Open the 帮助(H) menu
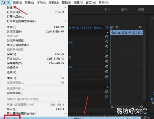This screenshot has width=154, height=119. click(104, 3)
